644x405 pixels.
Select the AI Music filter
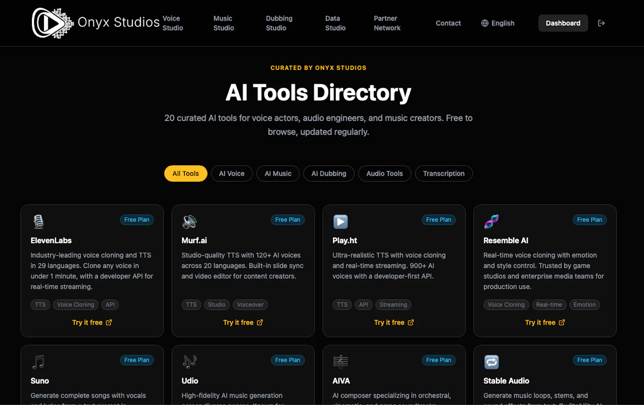[278, 173]
